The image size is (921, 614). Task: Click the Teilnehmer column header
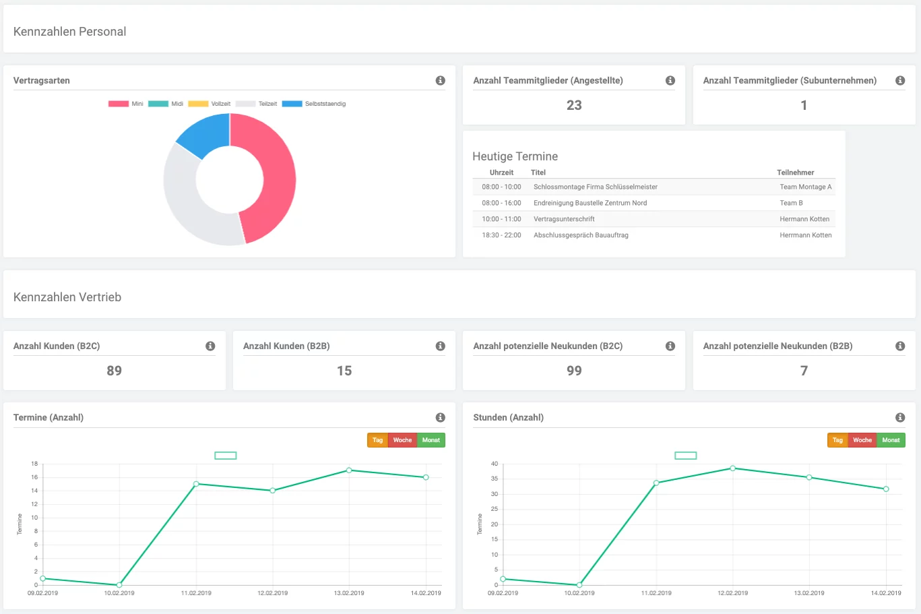796,173
